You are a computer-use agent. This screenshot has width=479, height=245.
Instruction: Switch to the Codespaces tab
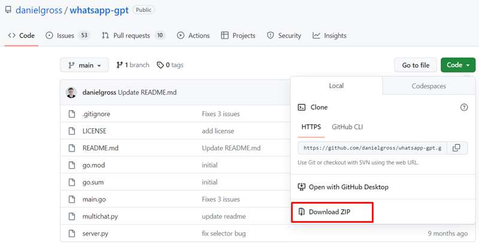(x=428, y=86)
